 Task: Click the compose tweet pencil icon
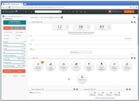(x=69, y=11)
